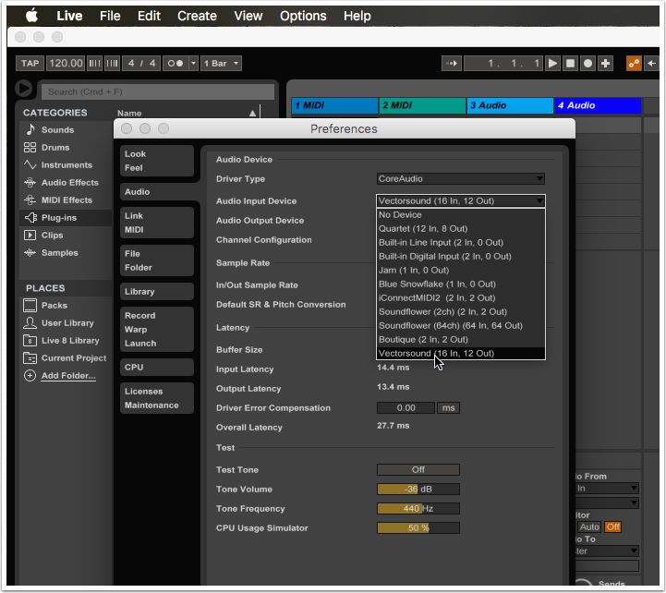Collapse the Audio Input Device dropdown
Screen dimensions: 666x593
[x=460, y=200]
